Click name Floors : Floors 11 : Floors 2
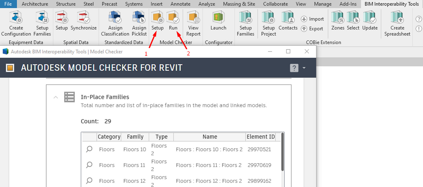This screenshot has height=187, width=423. 209,165
